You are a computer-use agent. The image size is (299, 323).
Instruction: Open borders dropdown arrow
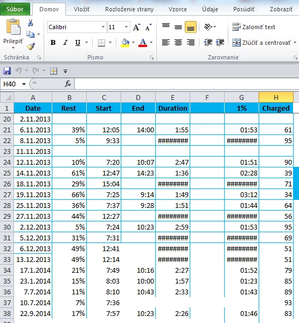pyautogui.click(x=110, y=43)
